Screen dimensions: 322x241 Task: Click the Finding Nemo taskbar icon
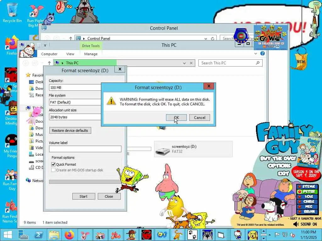click(115, 235)
